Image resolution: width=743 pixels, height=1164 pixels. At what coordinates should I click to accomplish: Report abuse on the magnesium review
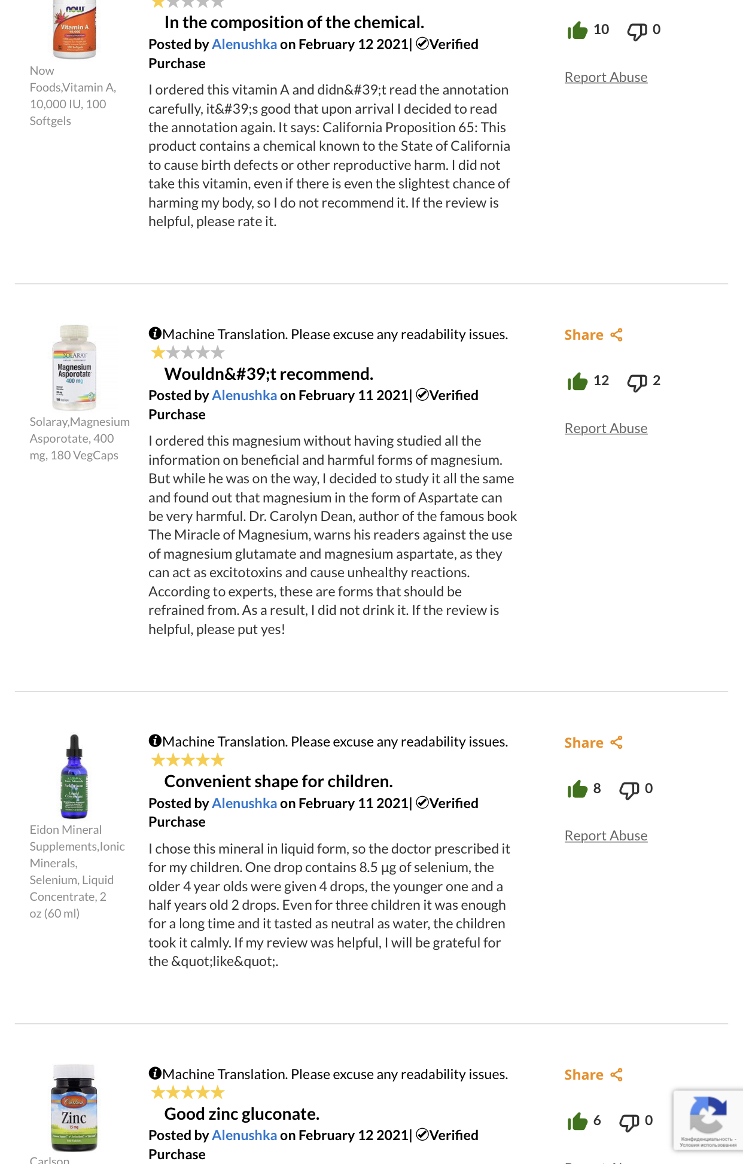(x=606, y=428)
